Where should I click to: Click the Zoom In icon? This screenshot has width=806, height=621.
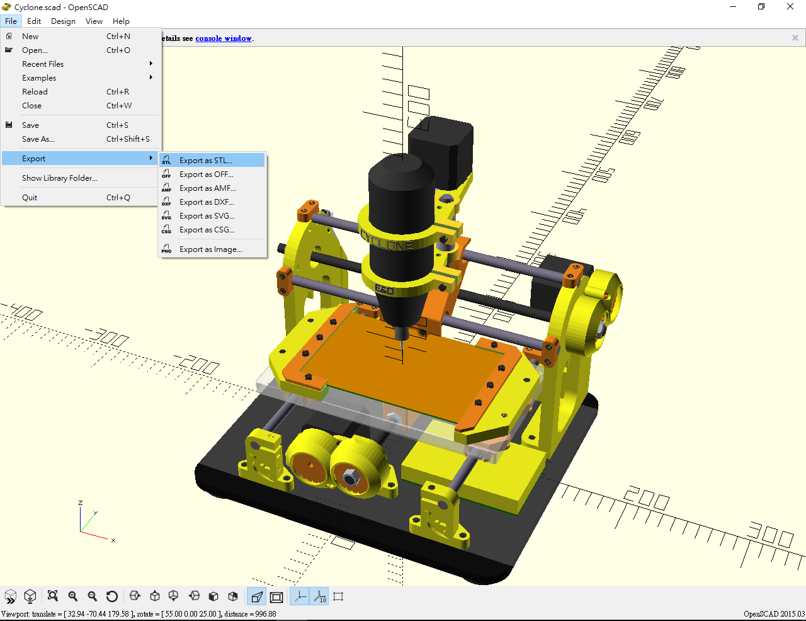coord(73,596)
